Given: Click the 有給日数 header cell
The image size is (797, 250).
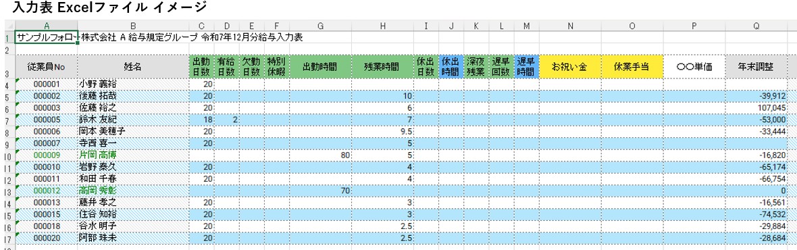Looking at the screenshot, I should pyautogui.click(x=227, y=66).
